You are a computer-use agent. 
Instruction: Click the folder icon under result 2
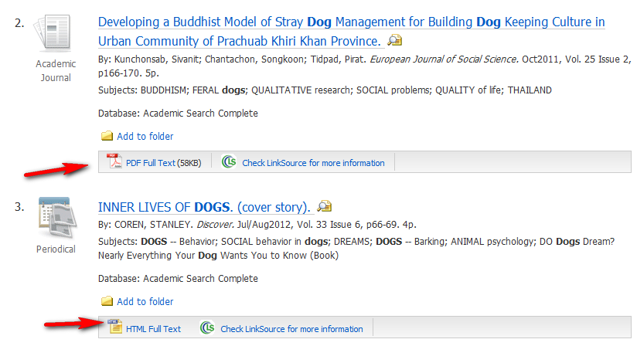point(107,136)
